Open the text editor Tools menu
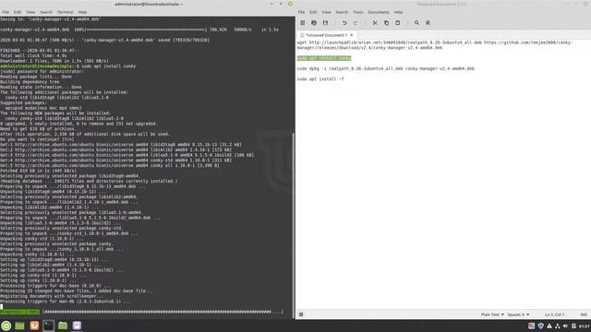Viewport: 591px width, 332px height. pyautogui.click(x=358, y=12)
